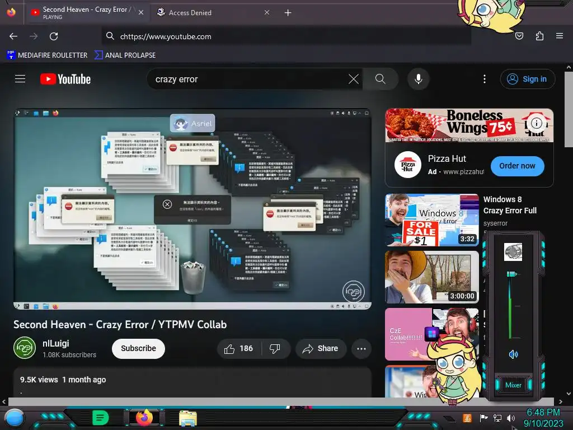Start voice search with microphone
The height and width of the screenshot is (430, 573).
pos(419,79)
